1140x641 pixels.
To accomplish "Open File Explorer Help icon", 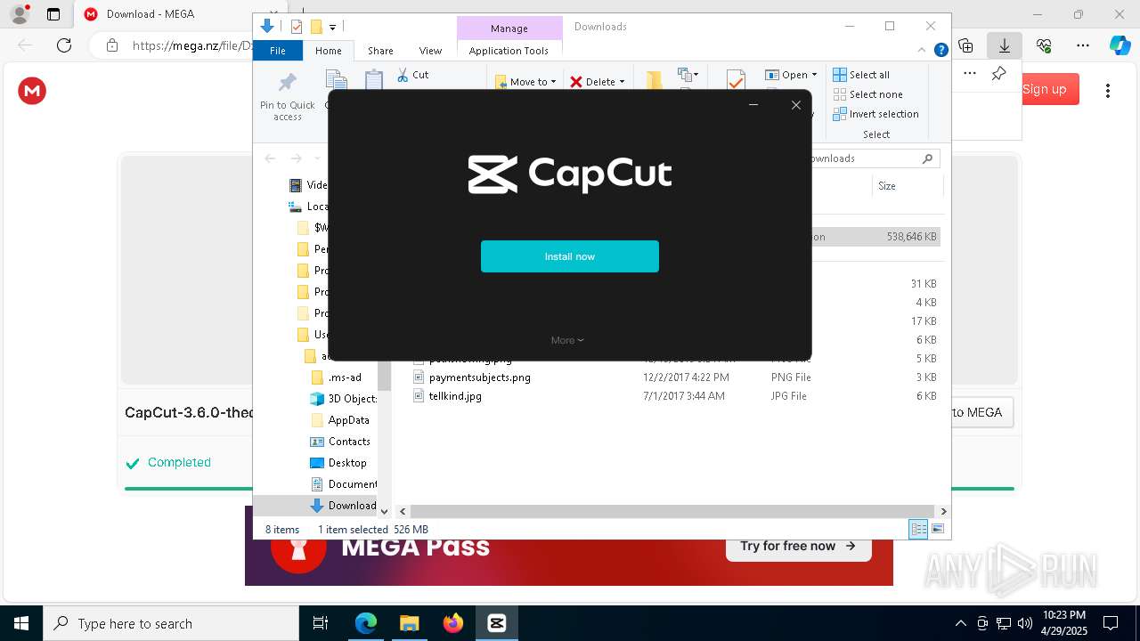I will click(940, 51).
